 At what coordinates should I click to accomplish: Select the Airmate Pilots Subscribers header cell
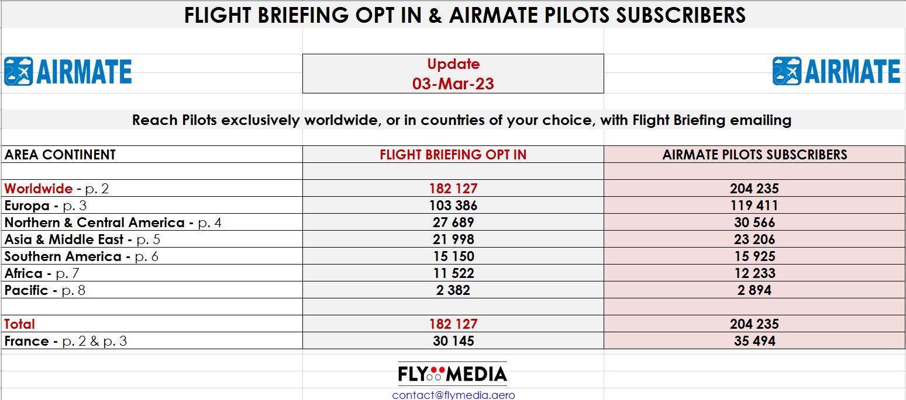coord(755,154)
